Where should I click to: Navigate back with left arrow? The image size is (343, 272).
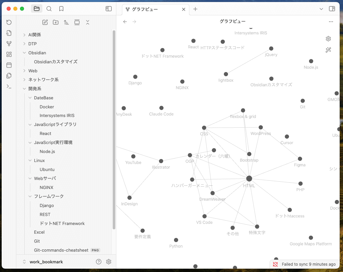[125, 22]
